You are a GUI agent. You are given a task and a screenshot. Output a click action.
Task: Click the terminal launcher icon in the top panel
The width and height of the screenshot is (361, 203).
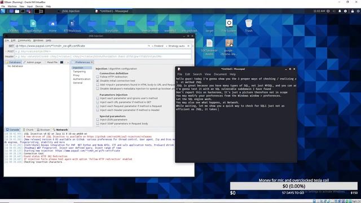click(23, 11)
